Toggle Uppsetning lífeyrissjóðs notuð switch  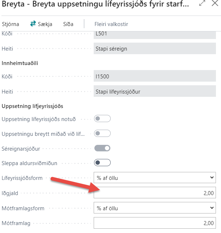tap(102, 119)
